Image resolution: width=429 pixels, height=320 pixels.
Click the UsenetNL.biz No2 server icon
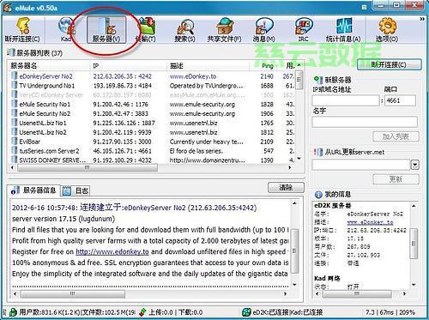[14, 132]
